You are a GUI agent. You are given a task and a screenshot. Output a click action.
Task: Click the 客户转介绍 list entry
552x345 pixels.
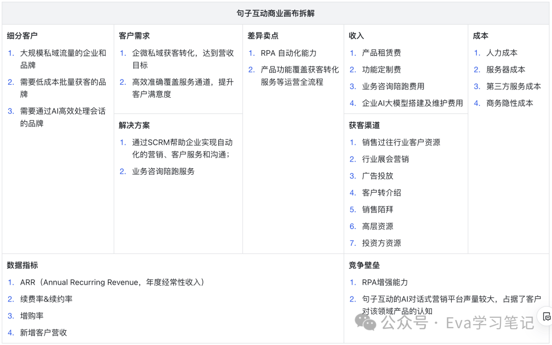(381, 193)
